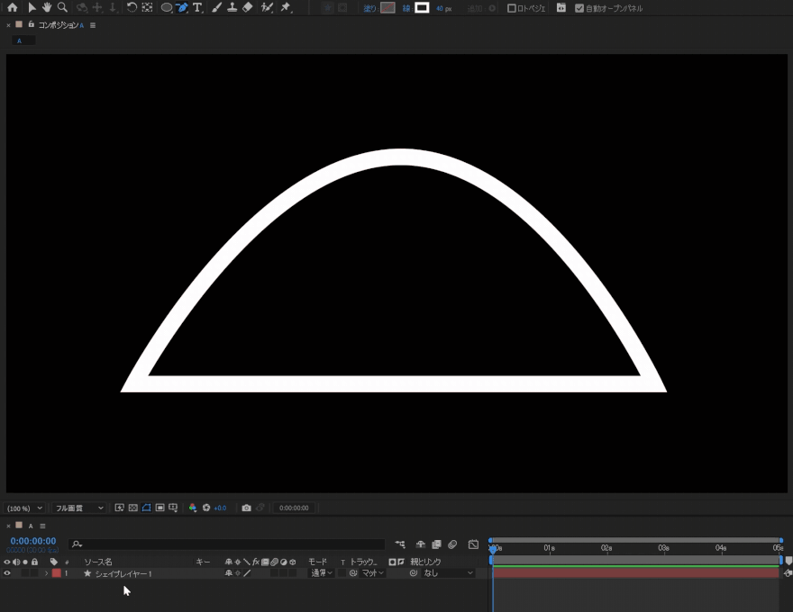Uncheck the auto-open panels checkbox
Image resolution: width=793 pixels, height=612 pixels.
click(x=579, y=8)
